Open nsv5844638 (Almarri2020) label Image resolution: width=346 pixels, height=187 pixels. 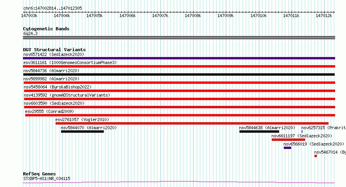[x=267, y=128]
